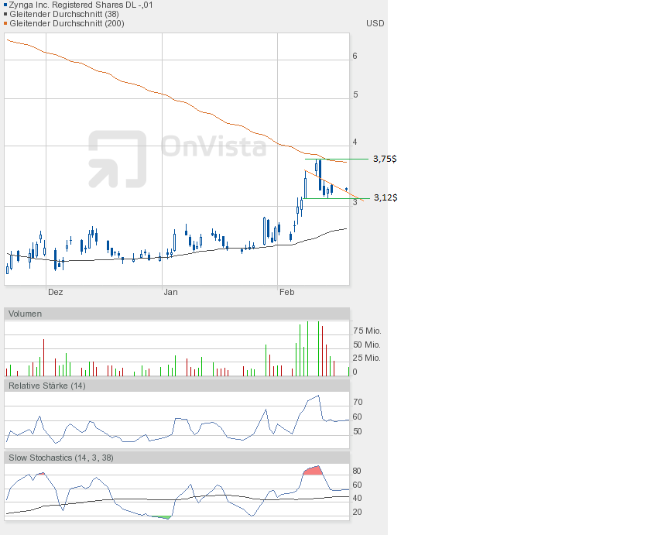Viewport: 658px width, 535px height.
Task: Click the red overbought area in Slow Stochastics
Action: coord(312,470)
